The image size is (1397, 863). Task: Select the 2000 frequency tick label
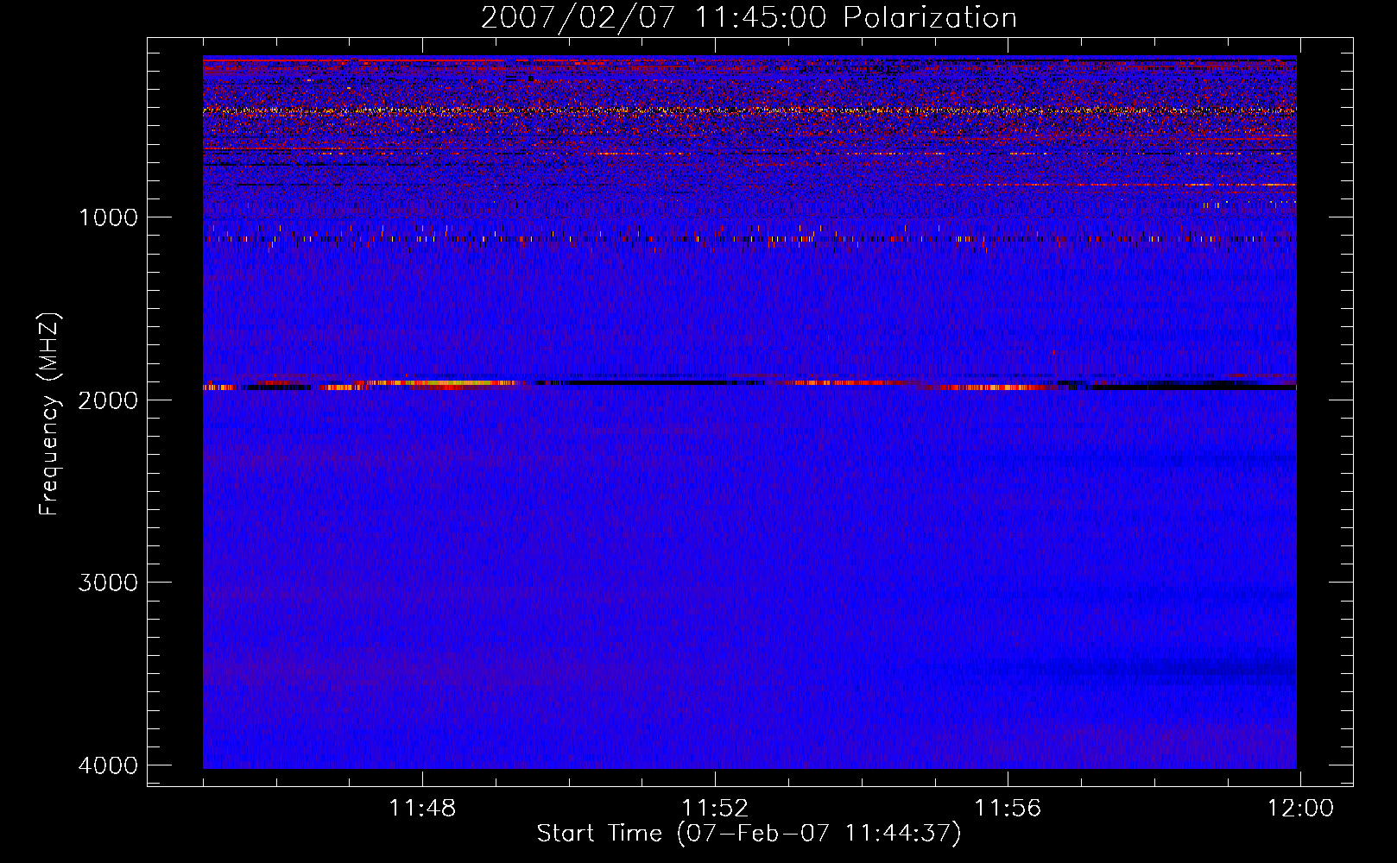[108, 400]
